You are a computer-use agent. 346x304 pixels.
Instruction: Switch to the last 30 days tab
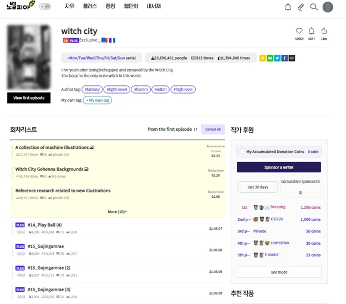point(258,187)
